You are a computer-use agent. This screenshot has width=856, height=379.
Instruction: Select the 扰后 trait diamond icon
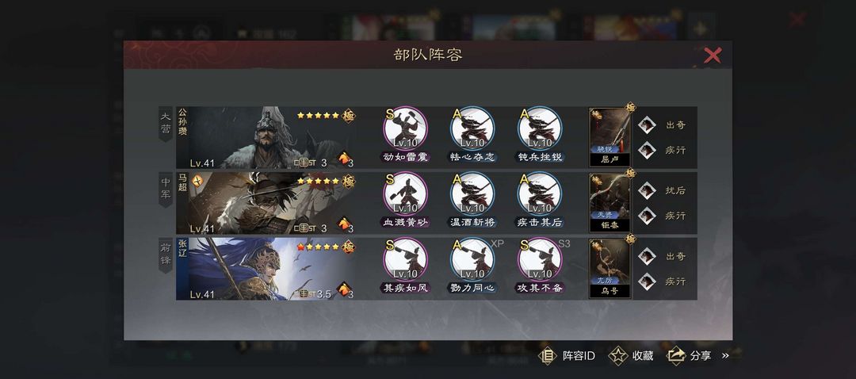647,190
